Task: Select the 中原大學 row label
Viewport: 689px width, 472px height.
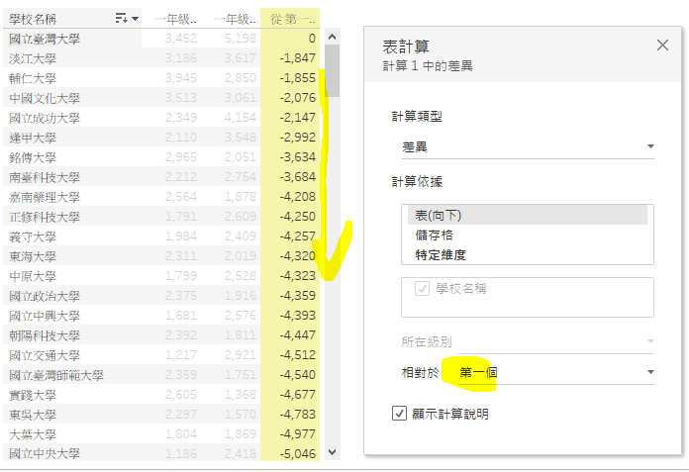Action: pos(33,276)
